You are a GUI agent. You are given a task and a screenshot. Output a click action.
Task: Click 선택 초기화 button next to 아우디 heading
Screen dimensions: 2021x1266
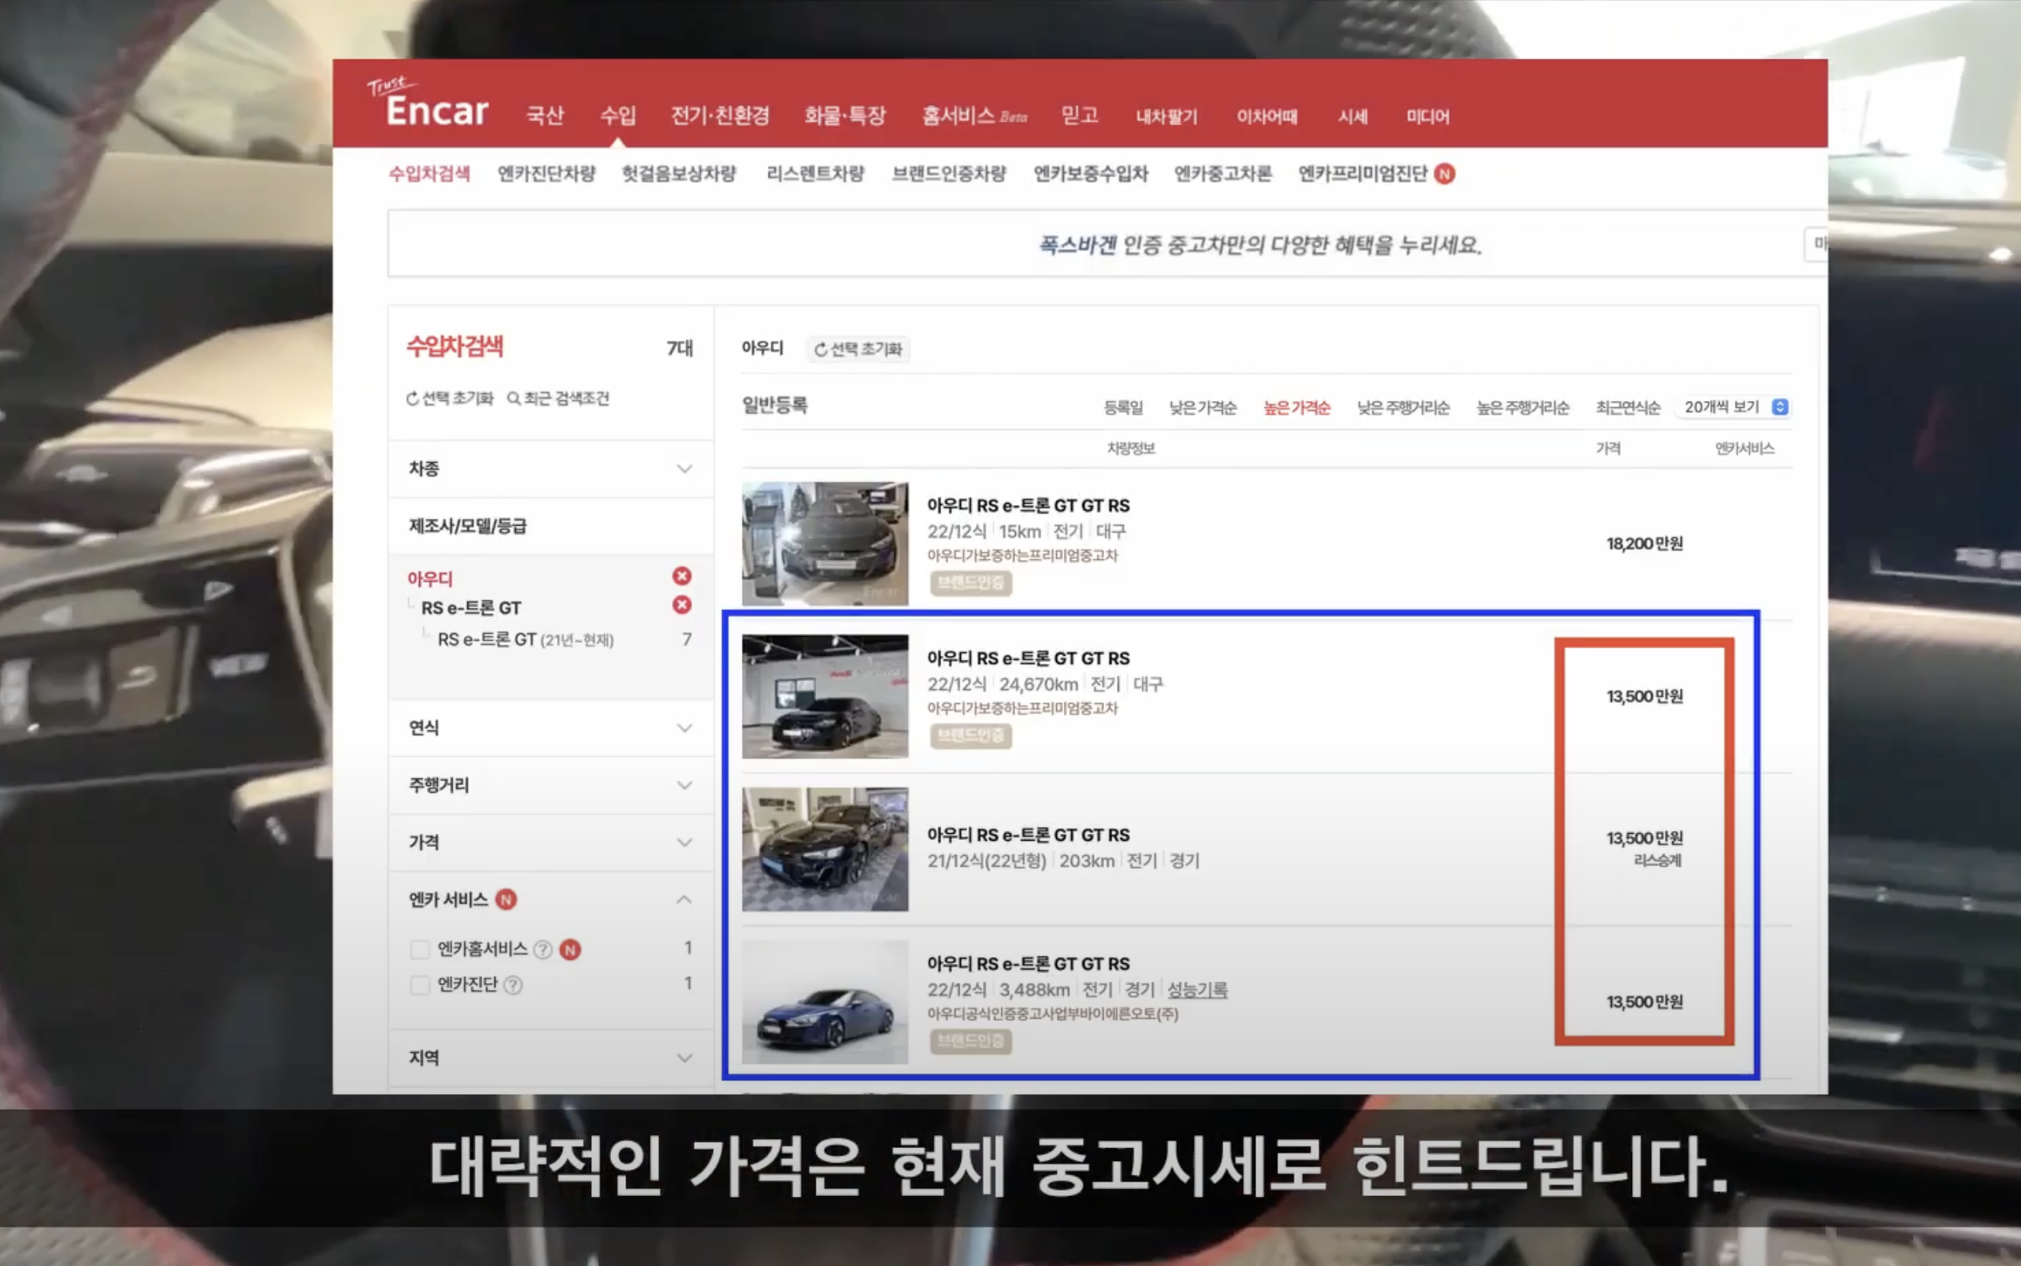[858, 349]
